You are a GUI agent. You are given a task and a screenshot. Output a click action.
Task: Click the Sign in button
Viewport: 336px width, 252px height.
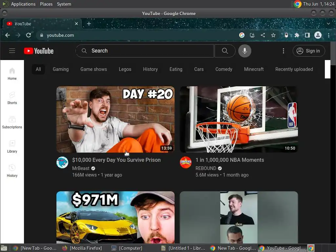click(309, 51)
